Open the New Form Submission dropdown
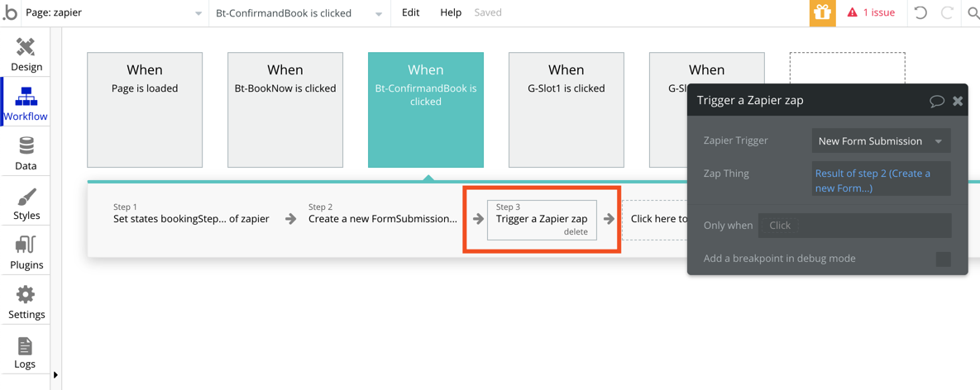The width and height of the screenshot is (980, 390). pos(882,141)
